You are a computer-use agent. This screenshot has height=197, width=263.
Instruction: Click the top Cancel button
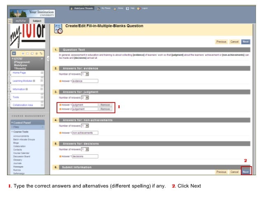click(x=234, y=42)
